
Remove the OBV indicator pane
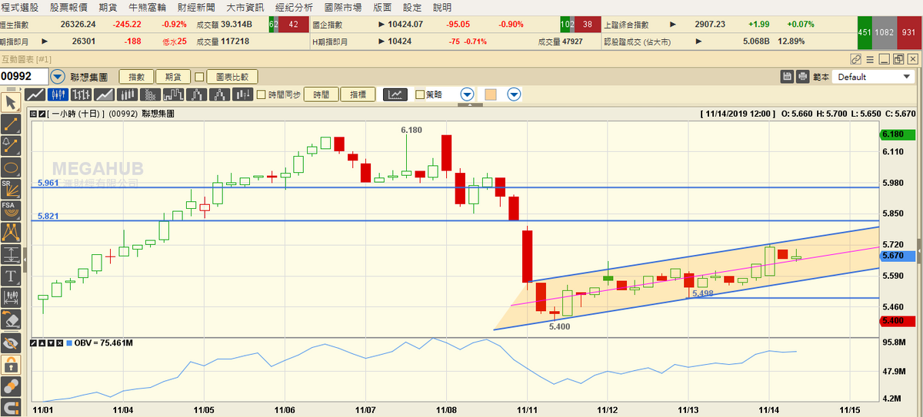58,343
